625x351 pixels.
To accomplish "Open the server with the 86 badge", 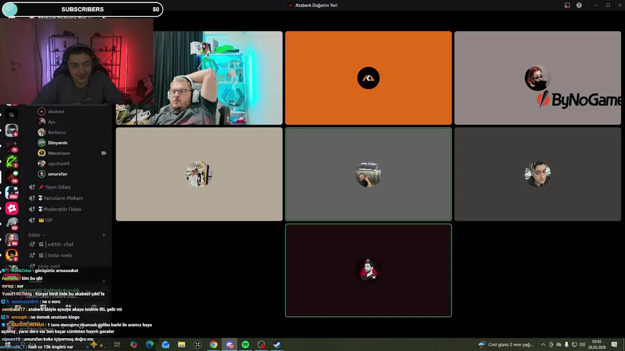I will point(12,239).
